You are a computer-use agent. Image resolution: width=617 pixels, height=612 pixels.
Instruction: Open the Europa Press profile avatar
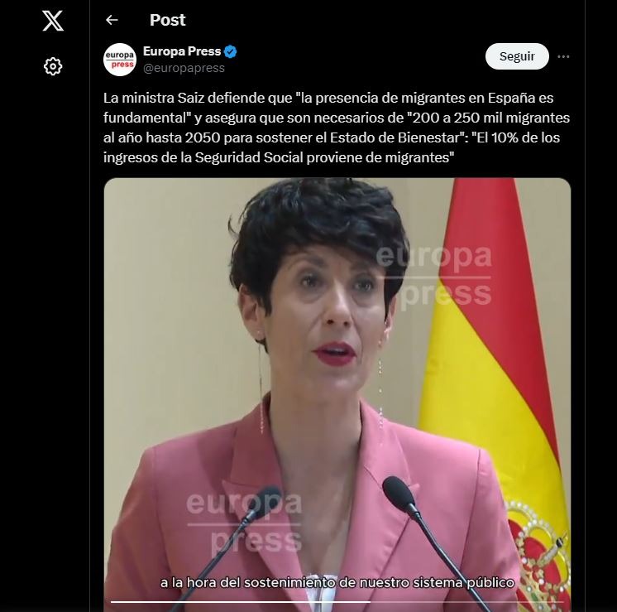tap(120, 60)
